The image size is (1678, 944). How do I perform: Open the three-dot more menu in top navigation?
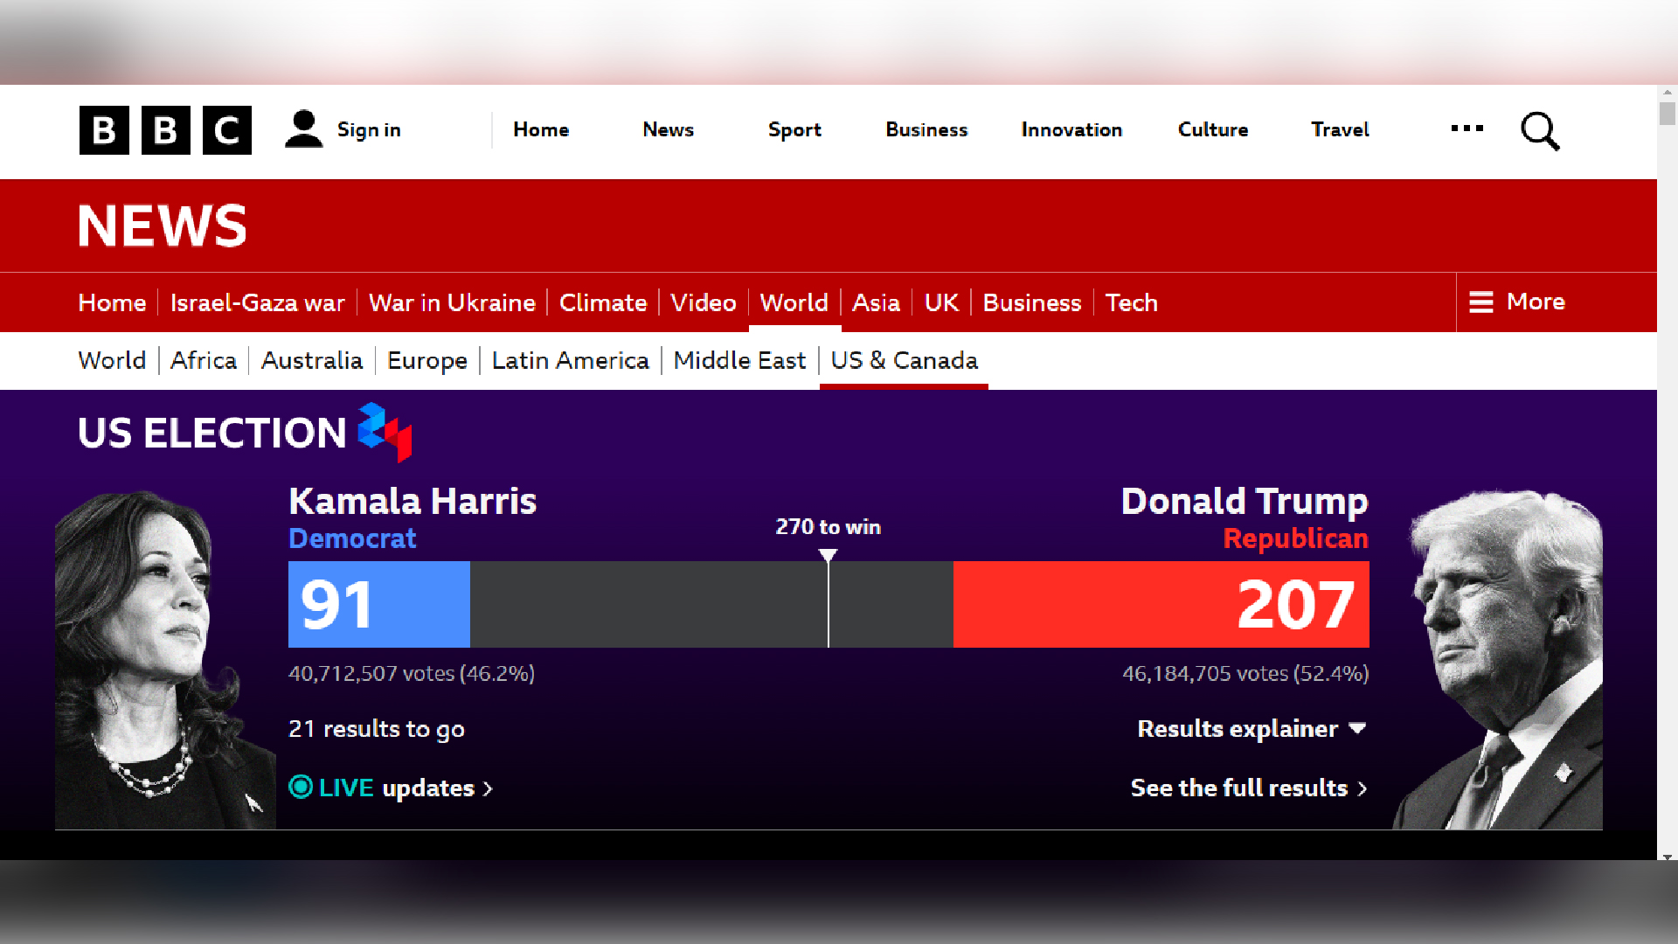pos(1467,128)
